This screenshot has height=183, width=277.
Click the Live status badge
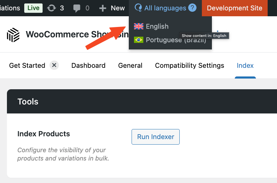point(33,8)
